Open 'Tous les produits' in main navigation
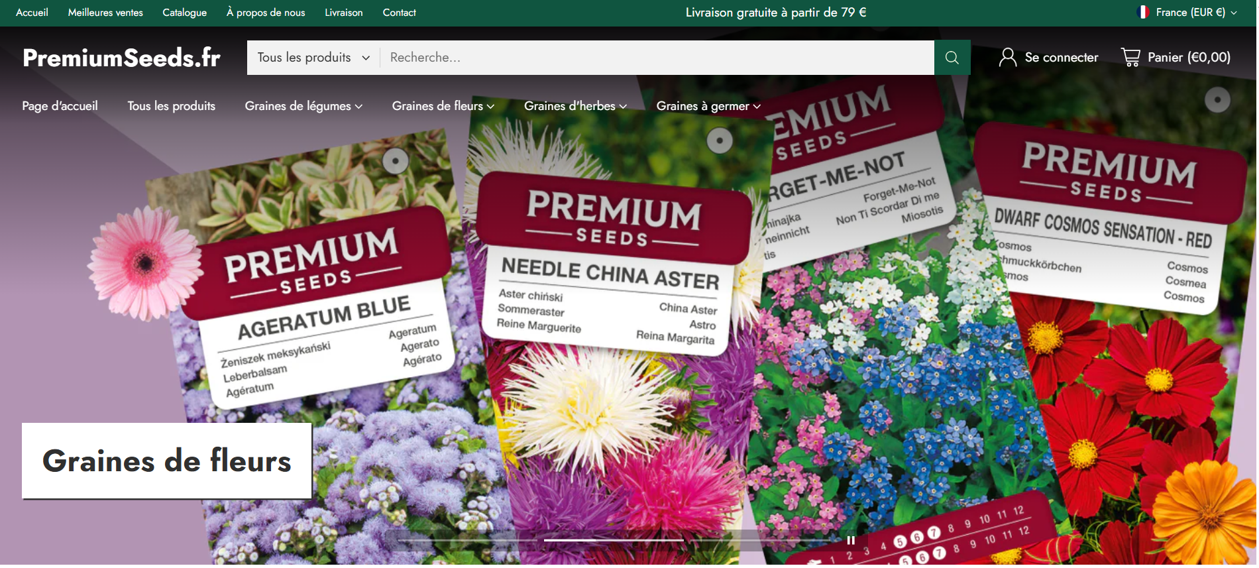Screen dimensions: 1259x568 [171, 106]
